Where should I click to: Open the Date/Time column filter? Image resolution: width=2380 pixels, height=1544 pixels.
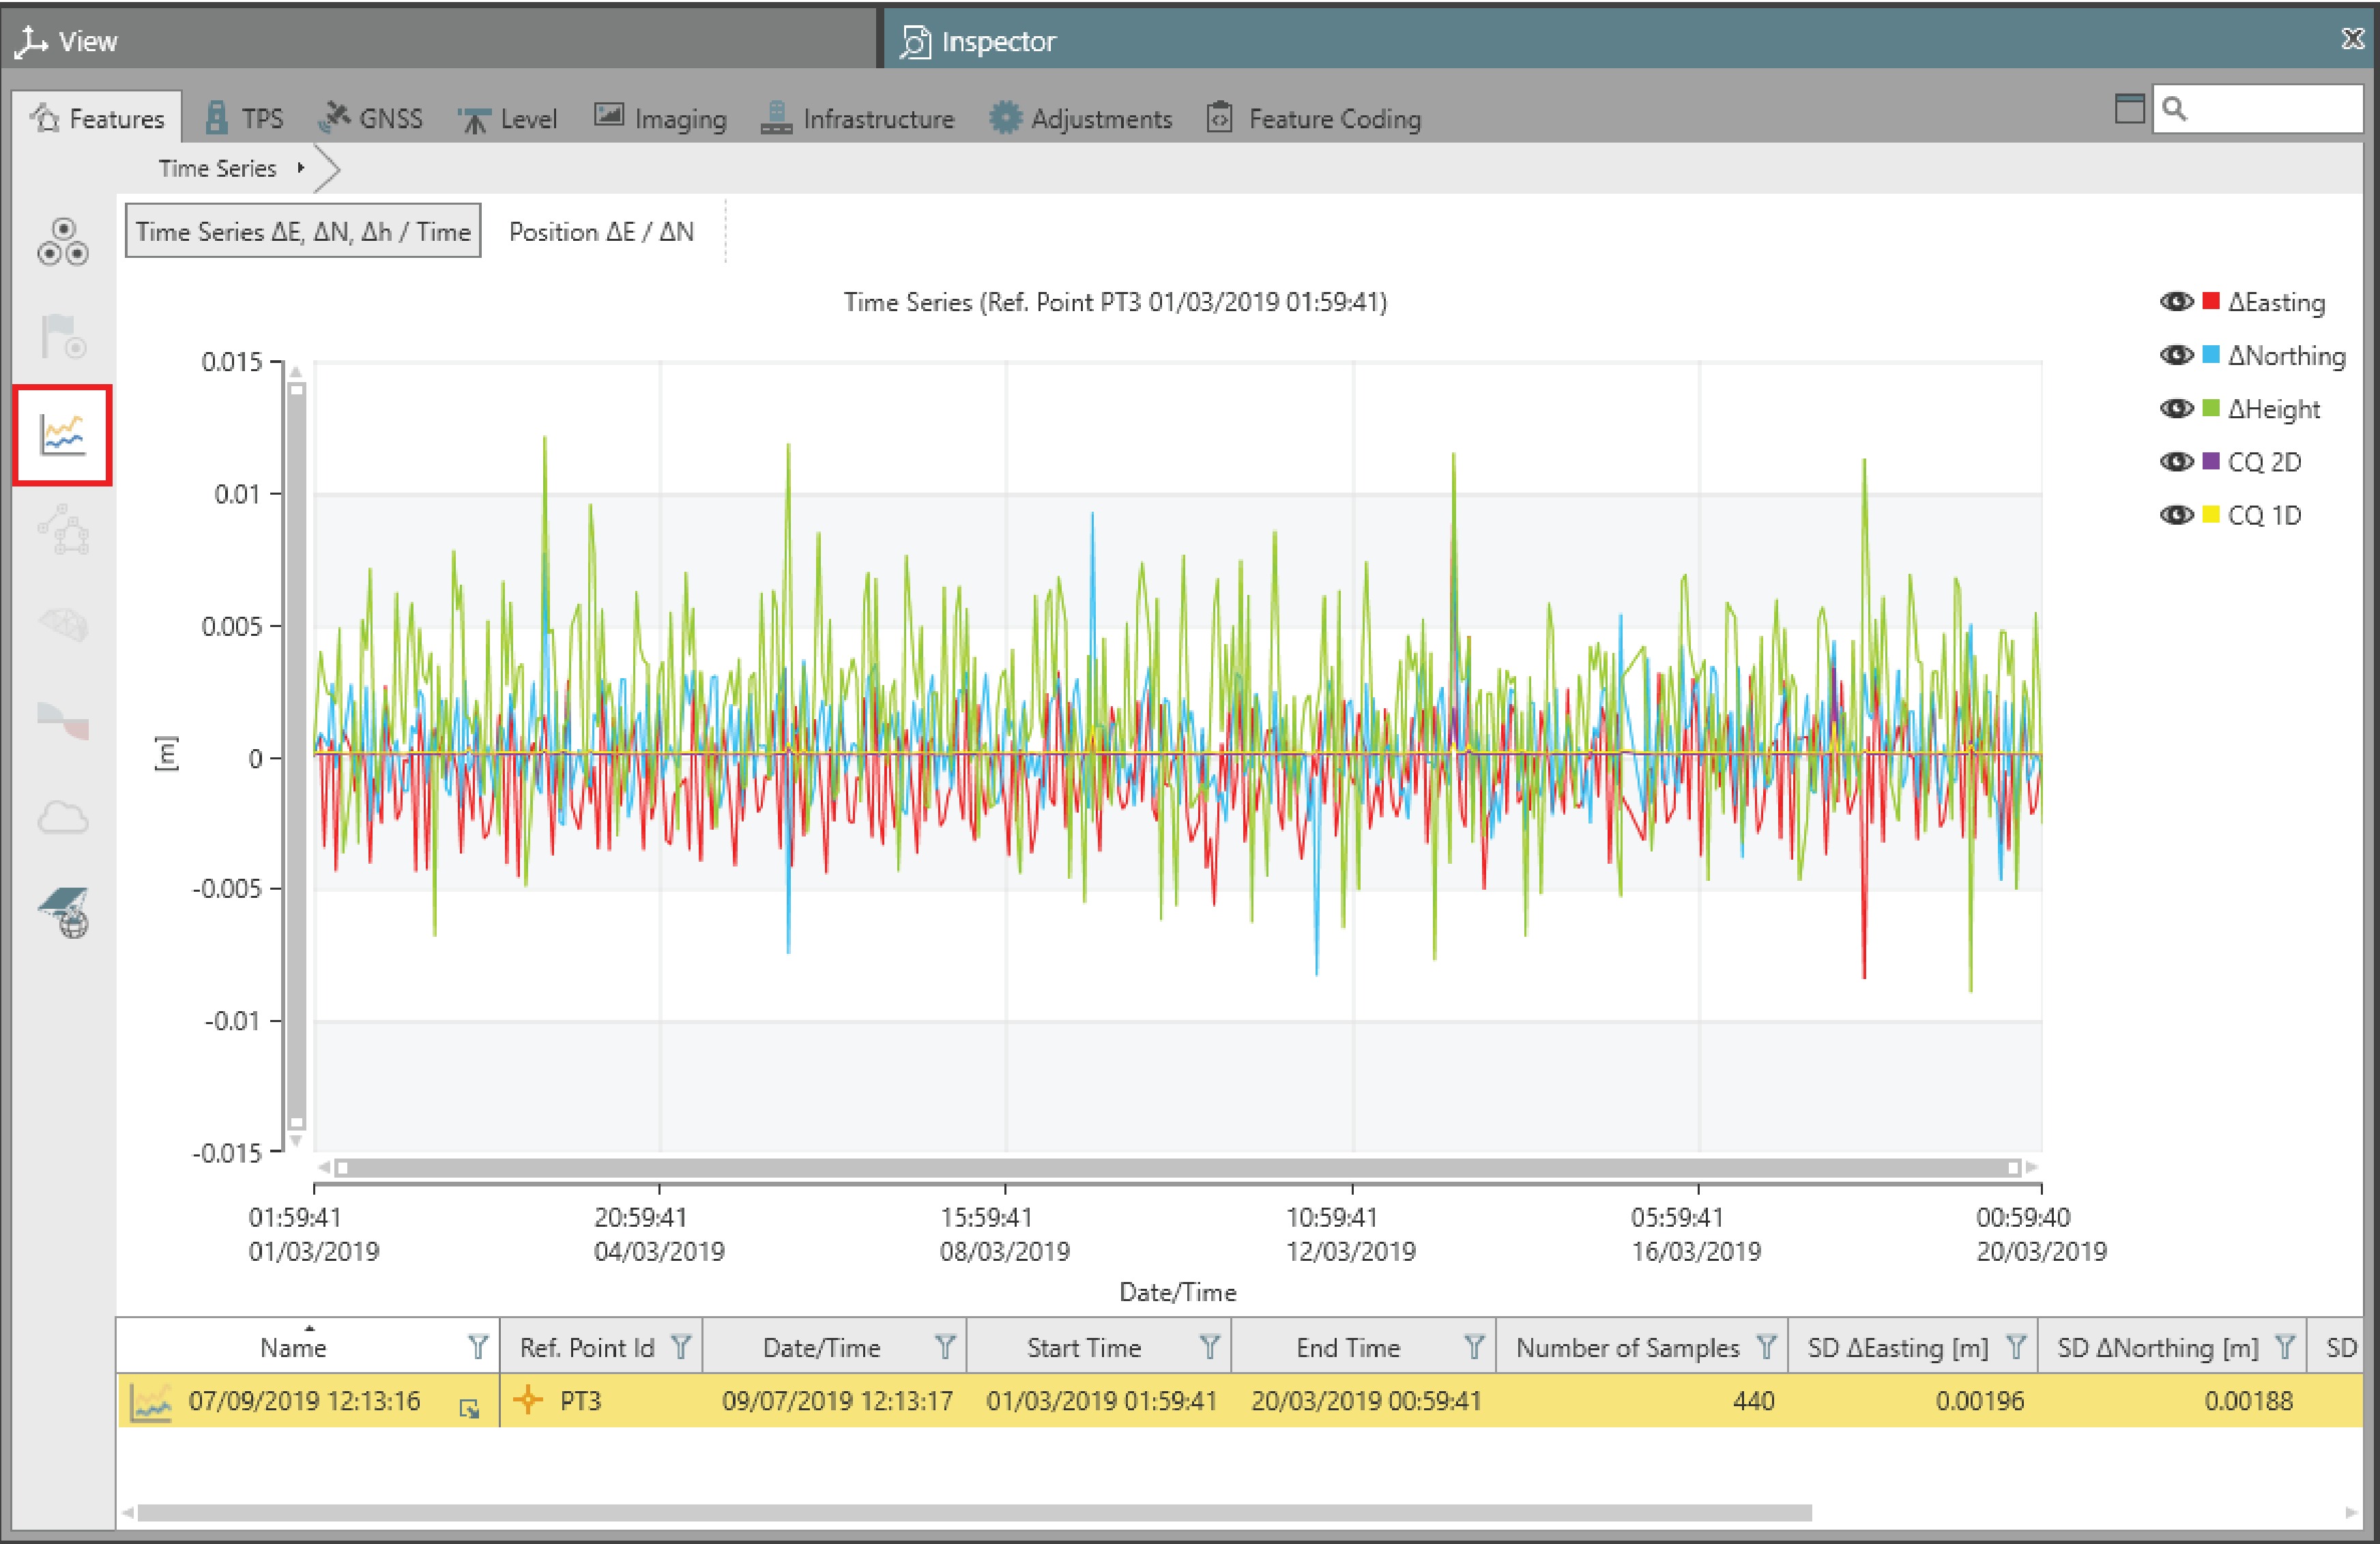(x=945, y=1347)
